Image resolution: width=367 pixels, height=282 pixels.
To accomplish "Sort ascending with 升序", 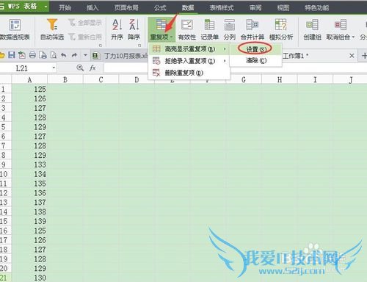I will (117, 29).
